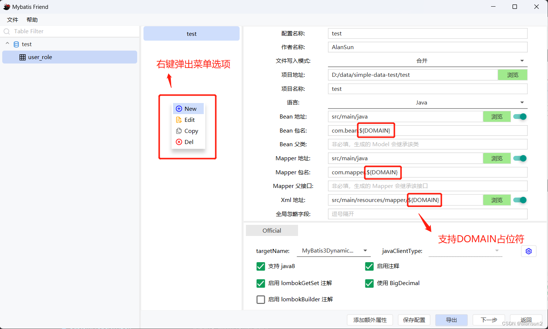Screen dimensions: 548x329
Task: Click the Bean 父类 input field
Action: point(427,144)
